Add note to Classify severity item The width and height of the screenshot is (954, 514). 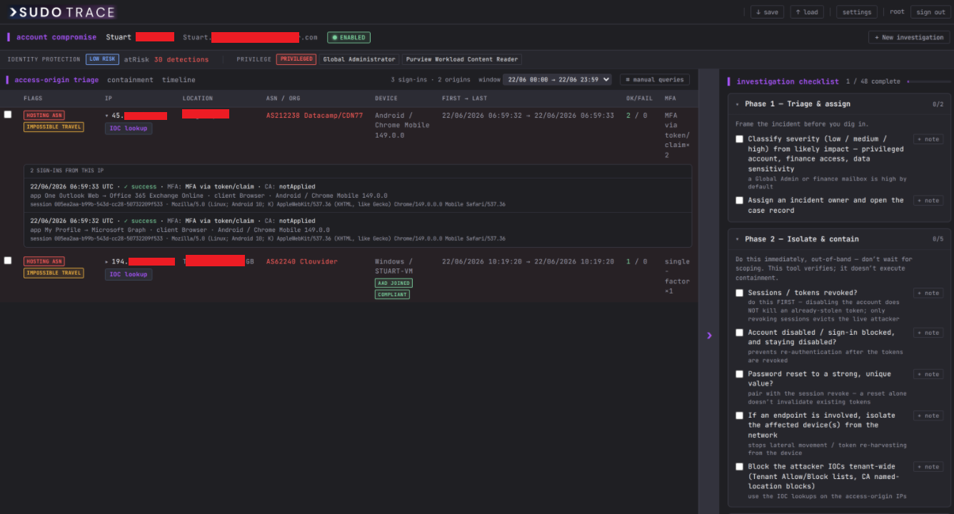(928, 139)
